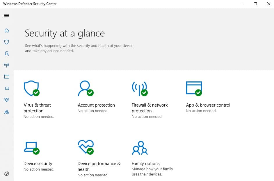
Task: Click the large Family options people tile icon
Action: (x=140, y=148)
